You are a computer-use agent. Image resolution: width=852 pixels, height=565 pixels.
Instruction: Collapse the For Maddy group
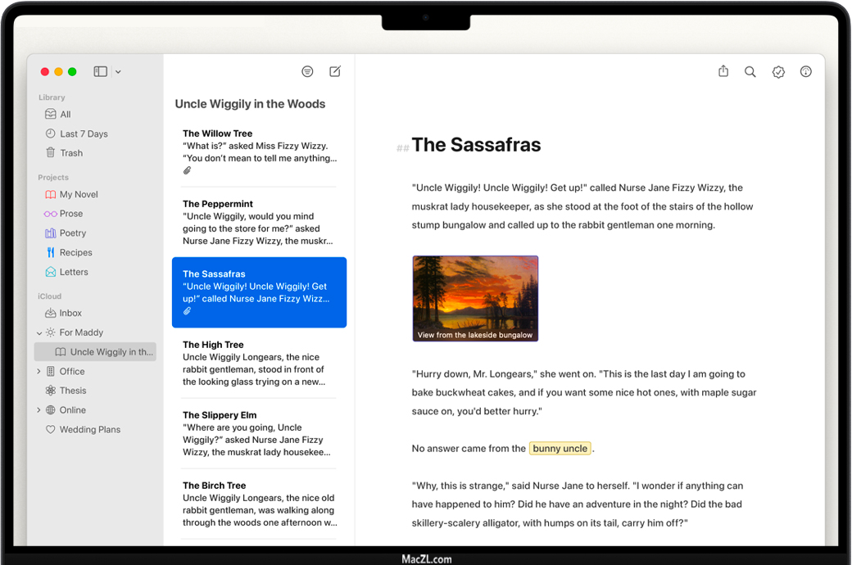(39, 333)
